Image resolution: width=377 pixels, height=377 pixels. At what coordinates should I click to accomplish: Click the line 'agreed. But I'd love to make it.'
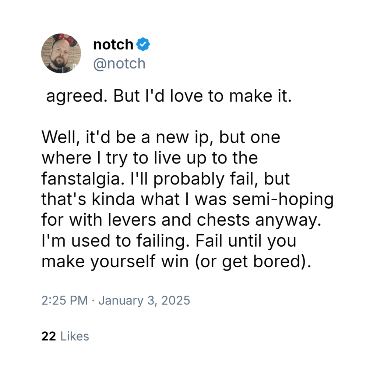coord(168,96)
